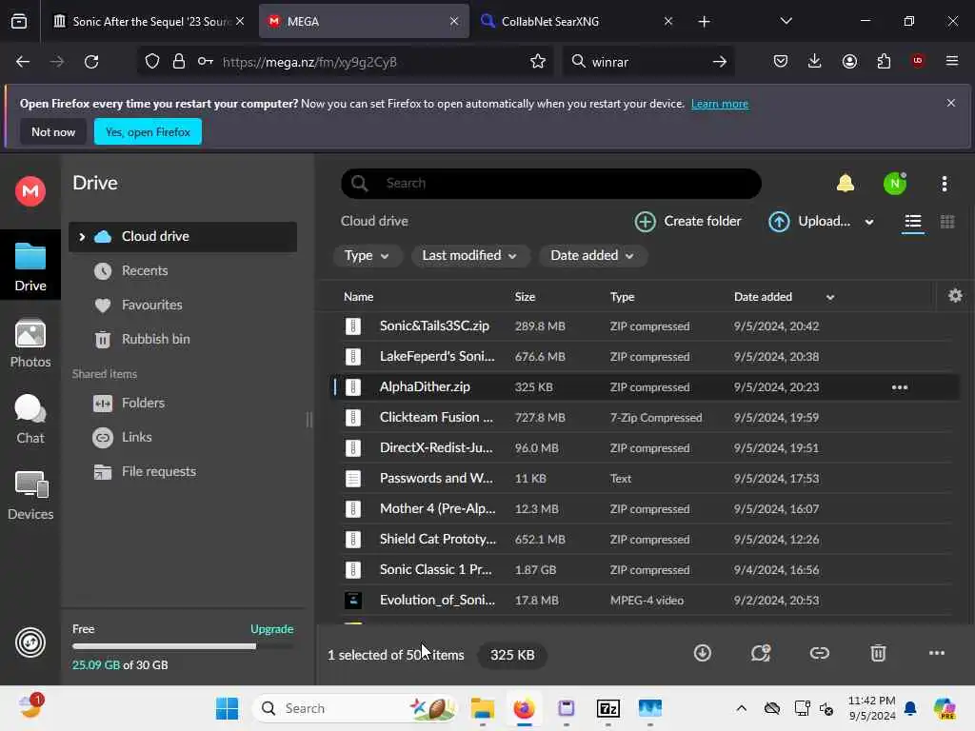Reload the current page
The height and width of the screenshot is (731, 975).
click(x=91, y=62)
